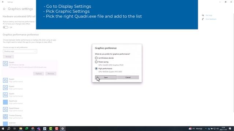Click Options for the selected Quadri app
Viewport: 234px width, 131px height.
(x=39, y=74)
